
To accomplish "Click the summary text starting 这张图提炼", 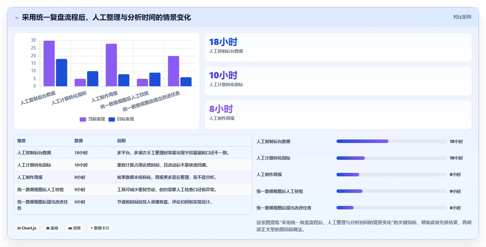I will pyautogui.click(x=364, y=226).
